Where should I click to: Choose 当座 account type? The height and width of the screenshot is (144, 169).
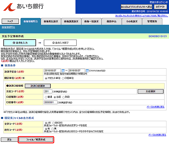pos(55,97)
